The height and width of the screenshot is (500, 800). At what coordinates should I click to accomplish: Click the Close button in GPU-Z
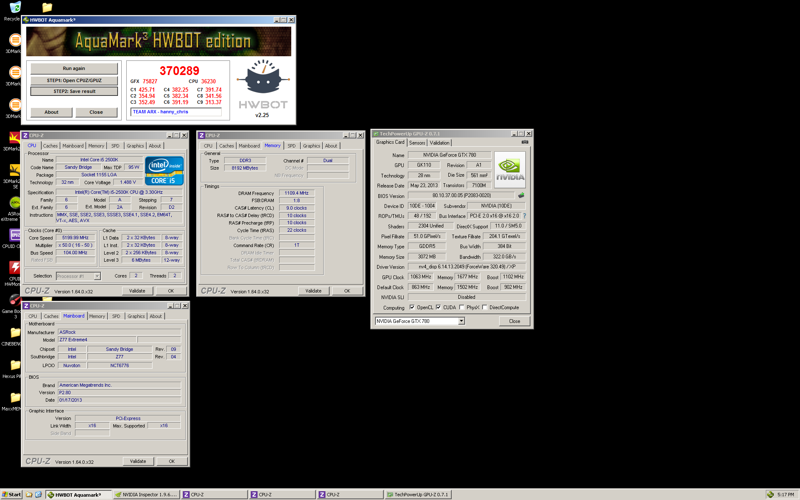515,321
